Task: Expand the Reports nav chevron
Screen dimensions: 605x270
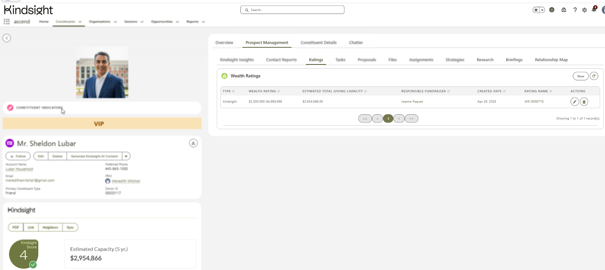Action: click(203, 22)
